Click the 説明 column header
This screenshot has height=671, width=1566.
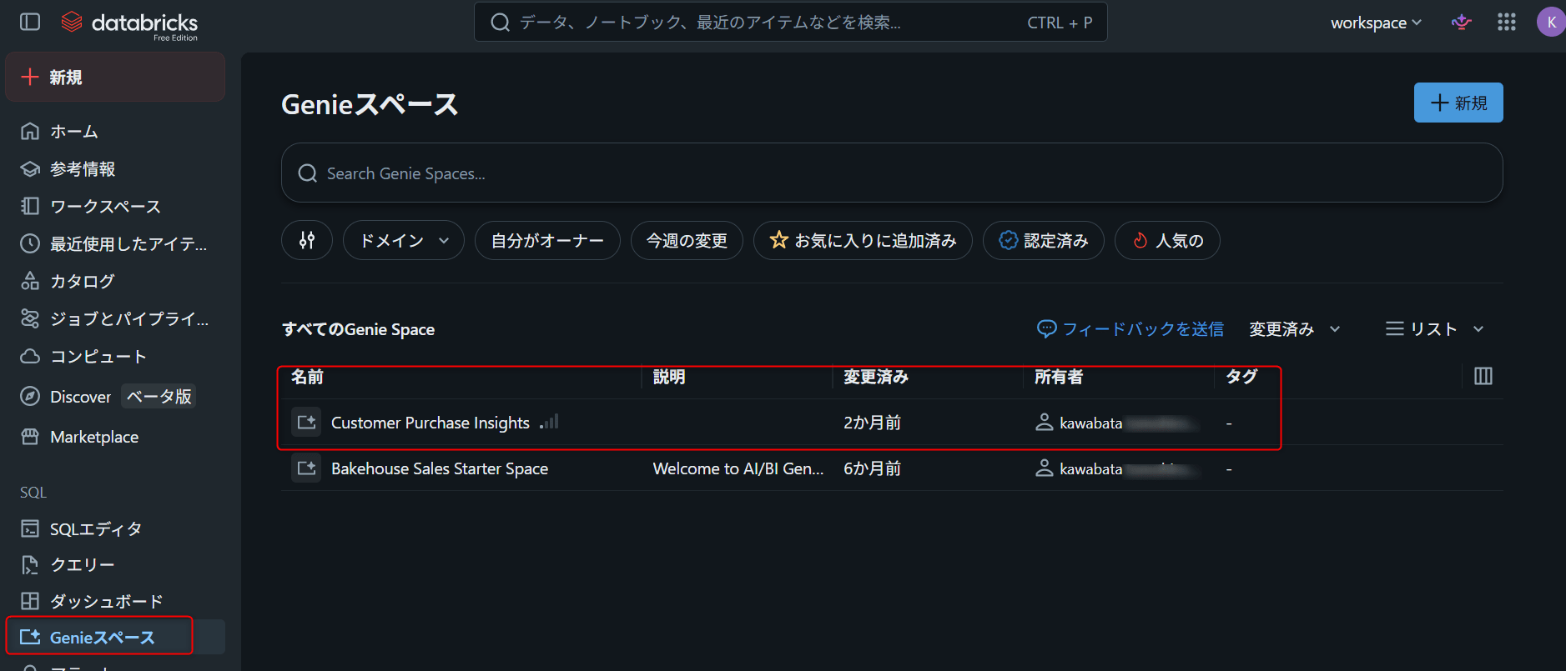[x=669, y=377]
